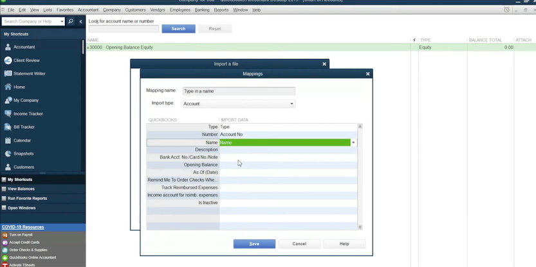Select 30000 Opening Balance Equity account row
Viewport: 536px width, 267px height.
click(x=311, y=47)
